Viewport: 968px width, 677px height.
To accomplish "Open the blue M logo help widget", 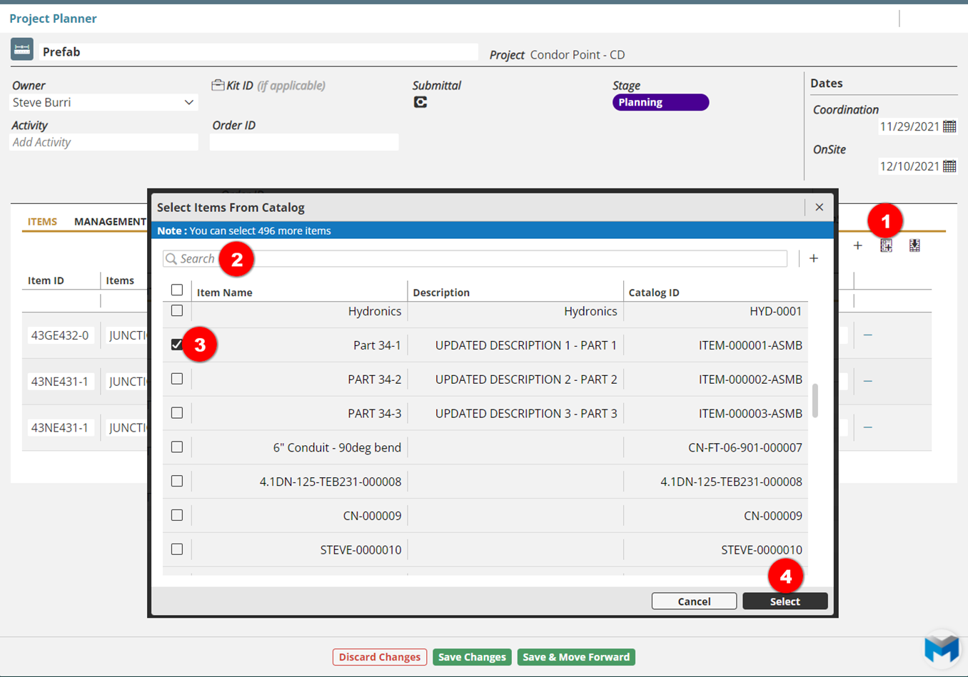I will pyautogui.click(x=942, y=648).
